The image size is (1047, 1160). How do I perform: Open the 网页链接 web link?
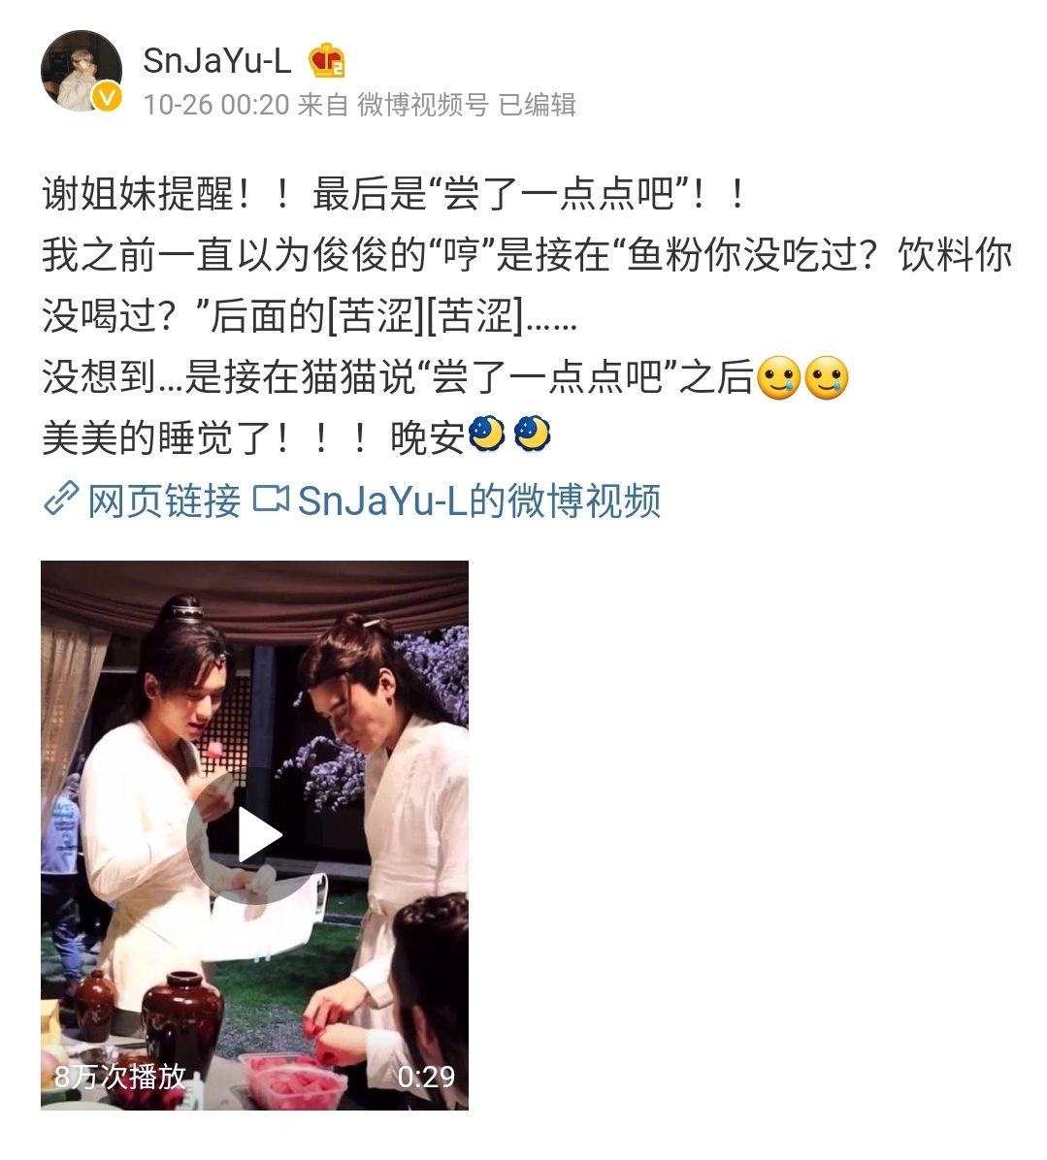pos(164,500)
